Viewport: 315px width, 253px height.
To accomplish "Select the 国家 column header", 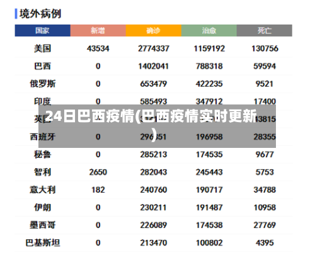I will click(x=42, y=31).
